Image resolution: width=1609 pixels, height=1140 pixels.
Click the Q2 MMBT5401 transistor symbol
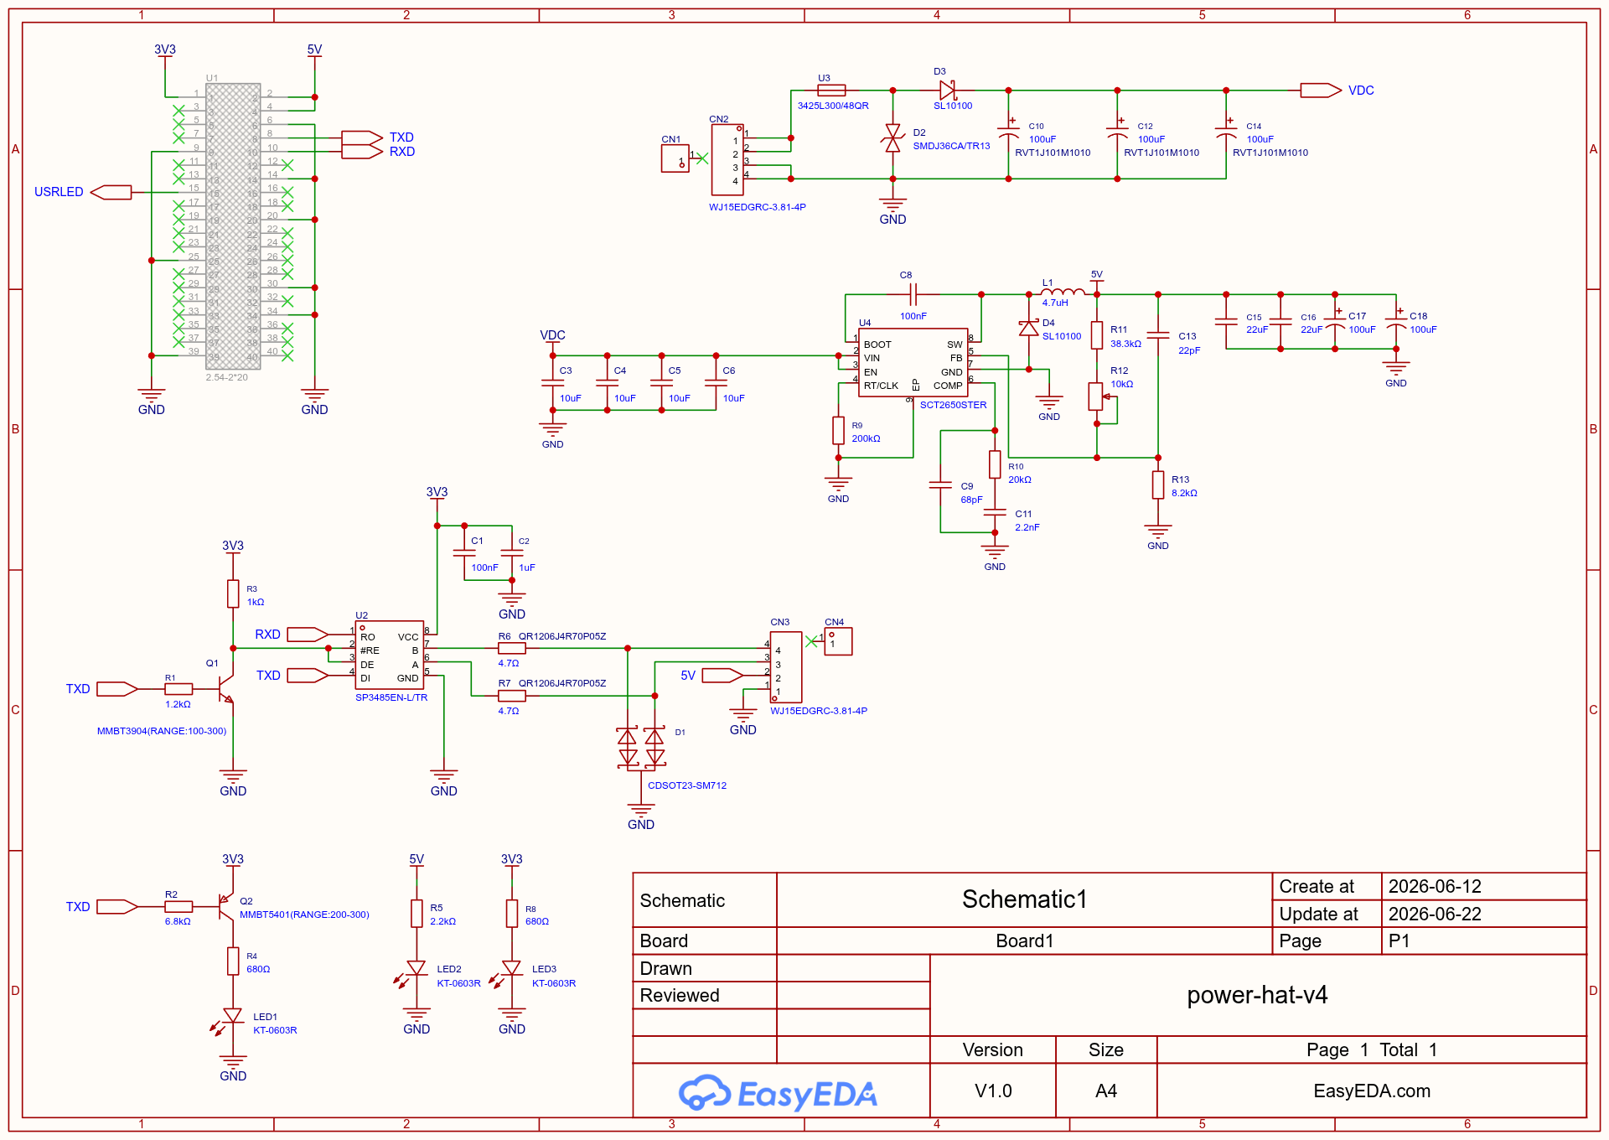pyautogui.click(x=225, y=906)
